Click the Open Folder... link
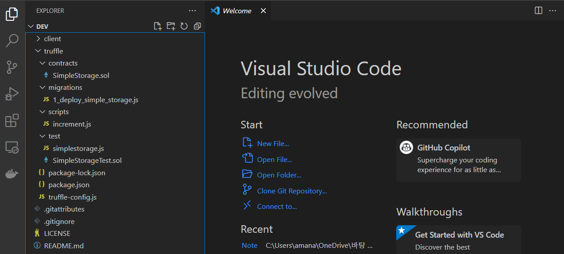 tap(279, 175)
